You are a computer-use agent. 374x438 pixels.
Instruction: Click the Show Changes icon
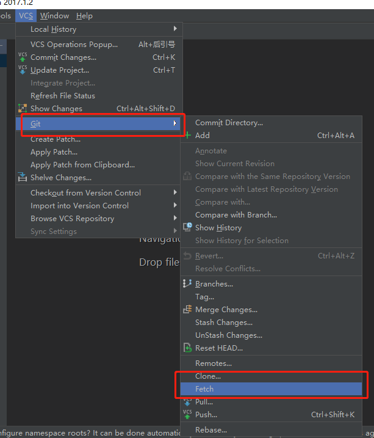click(23, 108)
